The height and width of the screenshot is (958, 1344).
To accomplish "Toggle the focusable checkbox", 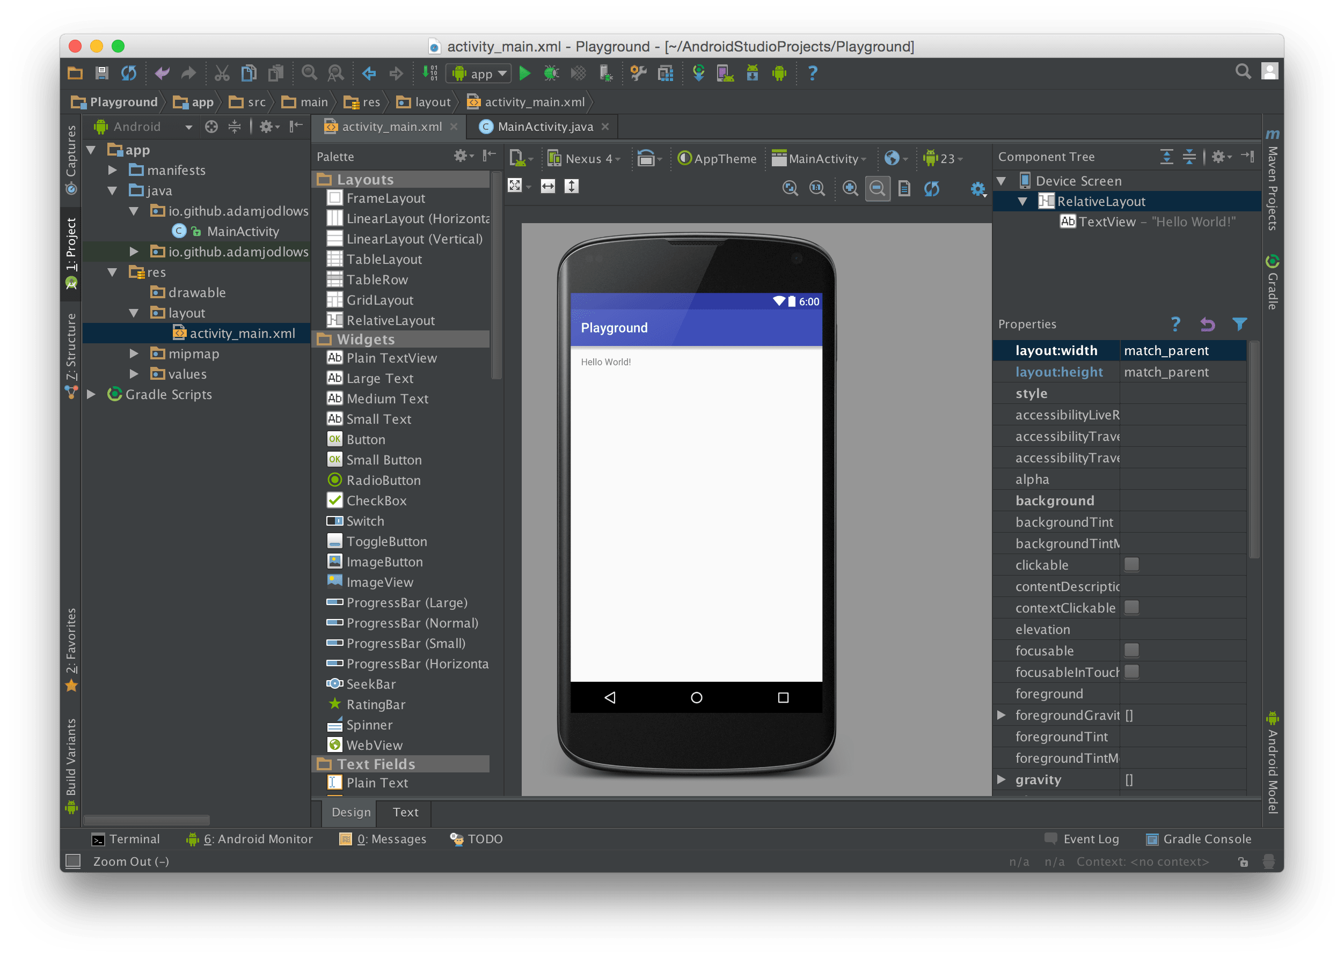I will tap(1131, 651).
